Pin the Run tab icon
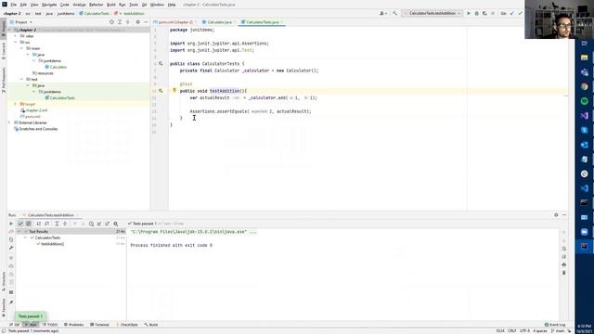The height and width of the screenshot is (334, 594). pos(11,302)
